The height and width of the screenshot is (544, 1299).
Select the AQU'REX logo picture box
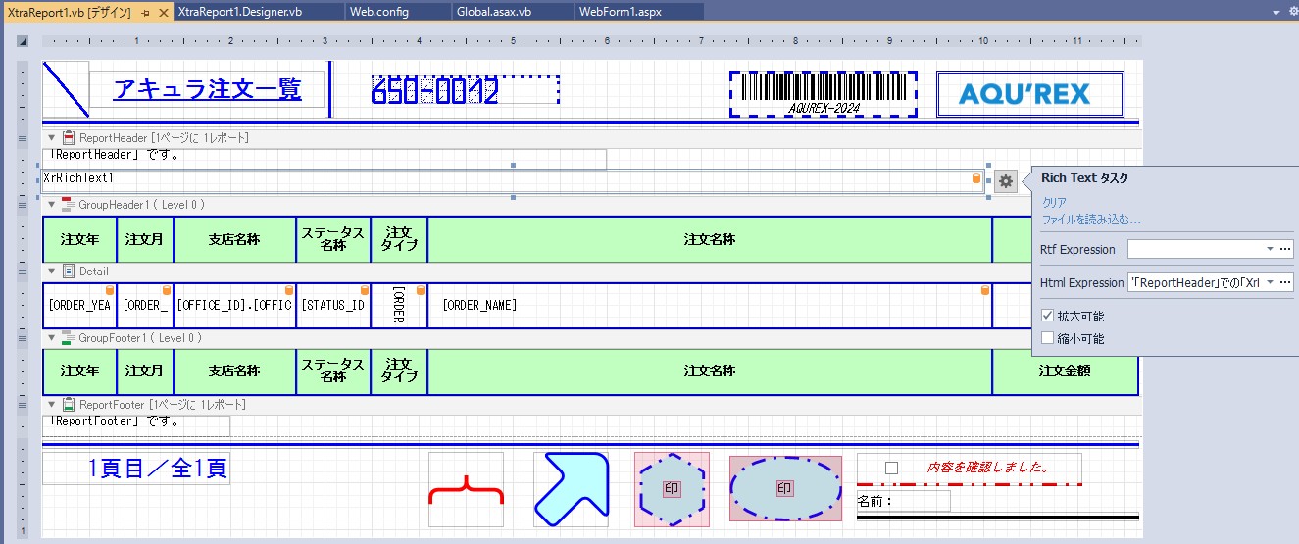[1029, 93]
